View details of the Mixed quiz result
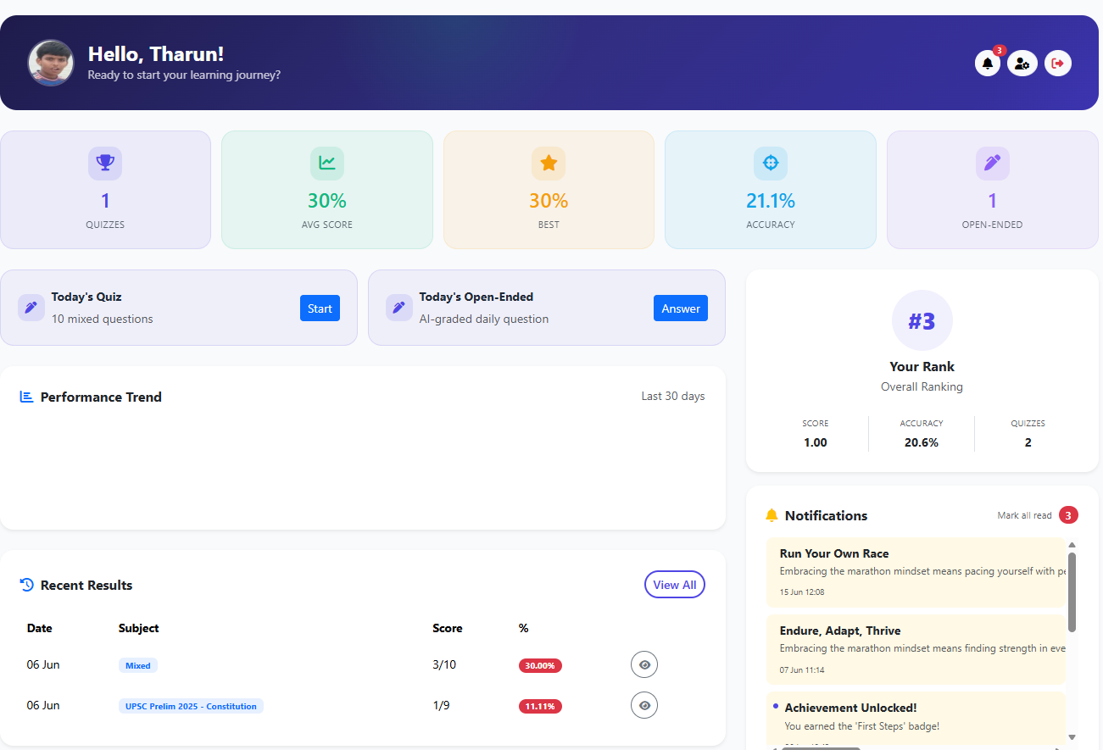This screenshot has height=750, width=1103. (x=644, y=665)
